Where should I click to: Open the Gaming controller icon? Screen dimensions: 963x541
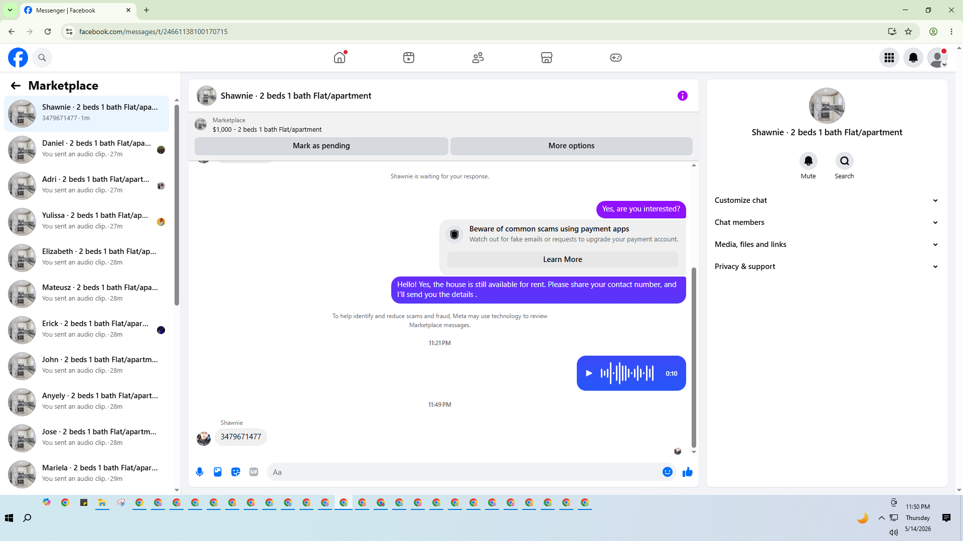[x=616, y=58]
